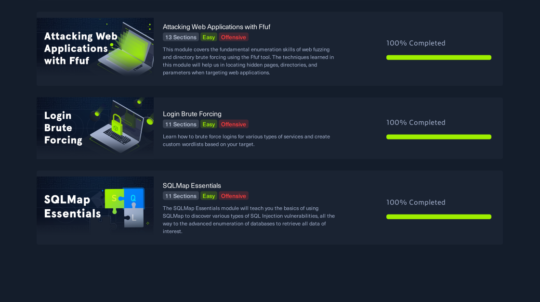Select the 11 Sections badge under Login Brute Forcing

tap(181, 124)
